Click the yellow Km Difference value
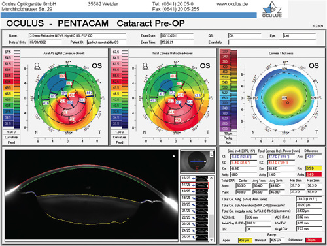Image resolution: width=327 pixels, height=246 pixels. click(314, 168)
